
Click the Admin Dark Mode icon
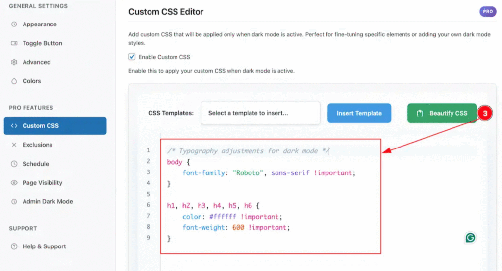tap(14, 201)
